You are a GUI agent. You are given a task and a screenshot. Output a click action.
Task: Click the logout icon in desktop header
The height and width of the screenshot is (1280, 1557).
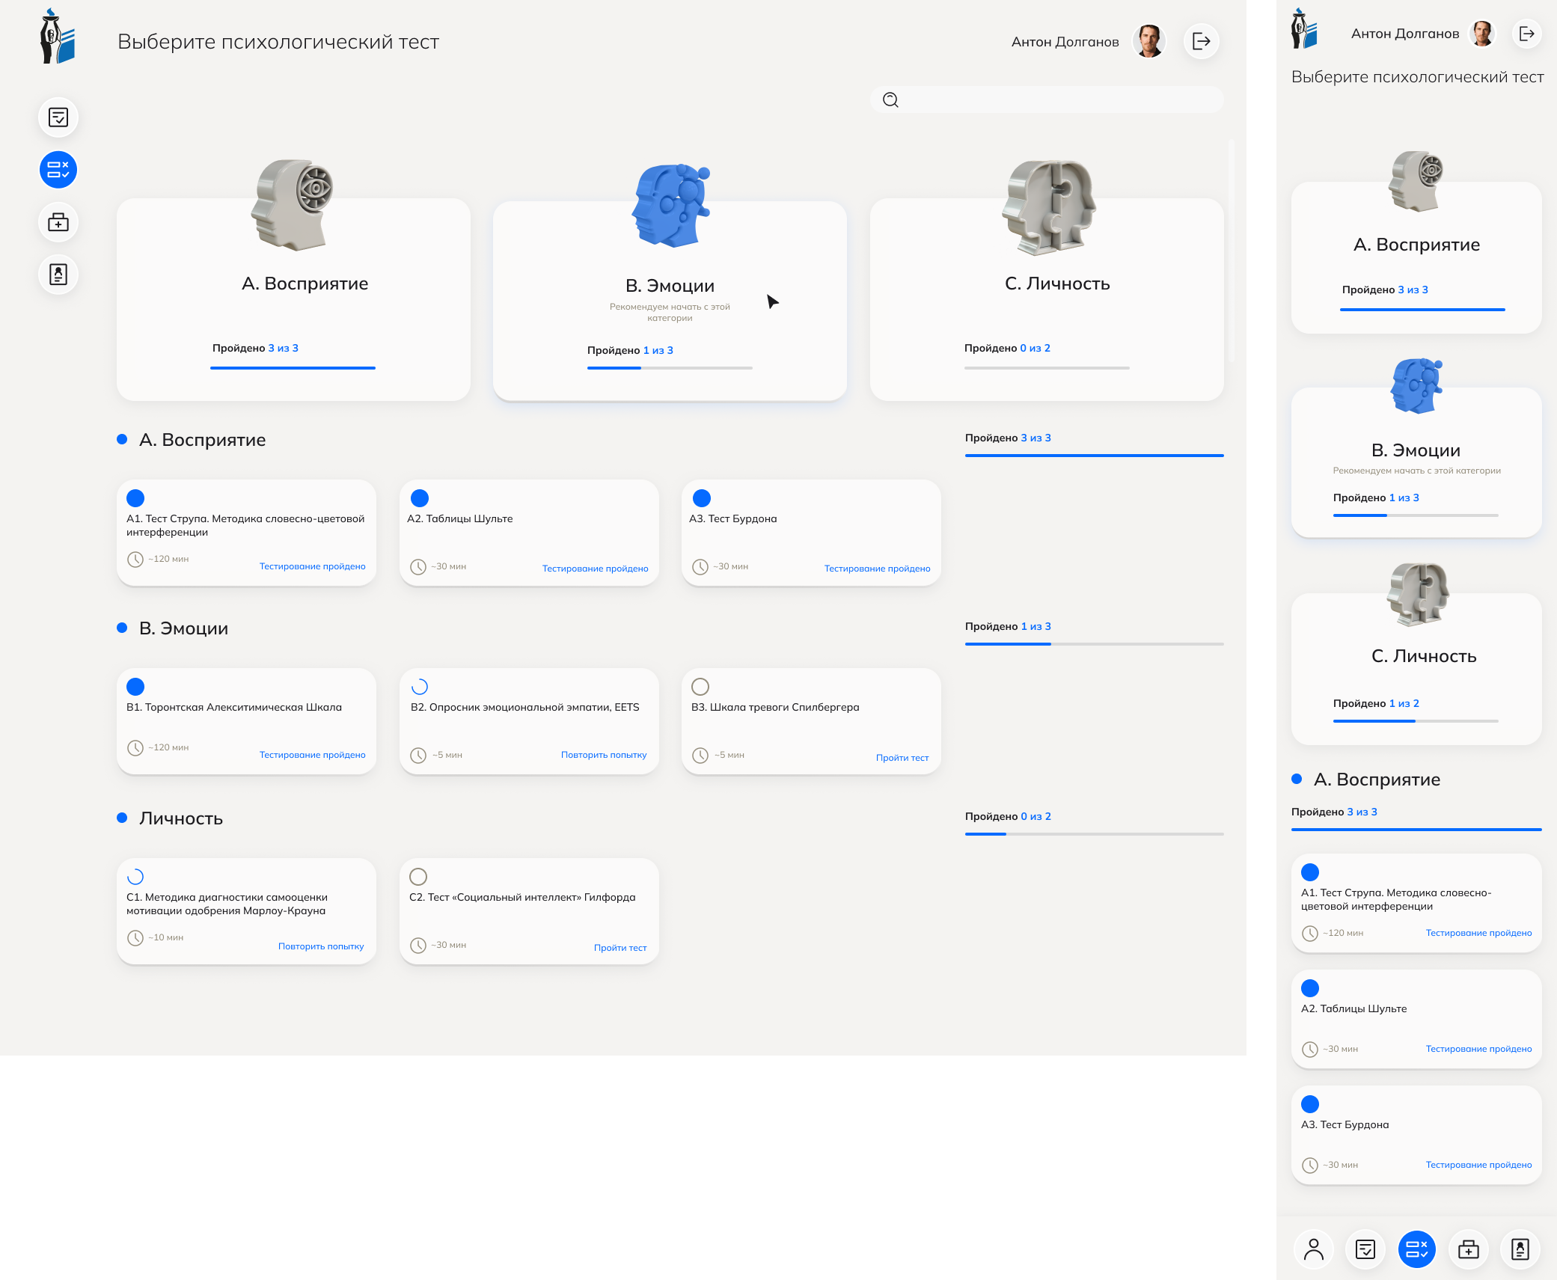pos(1202,41)
